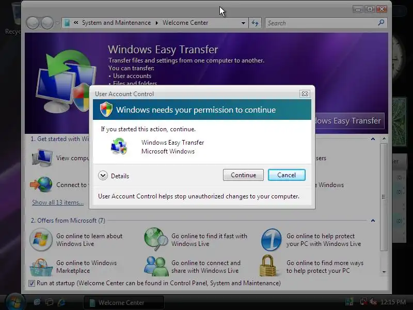Click the Welcome Center vertical scrollbar thumb
The image size is (413, 310).
[x=384, y=197]
